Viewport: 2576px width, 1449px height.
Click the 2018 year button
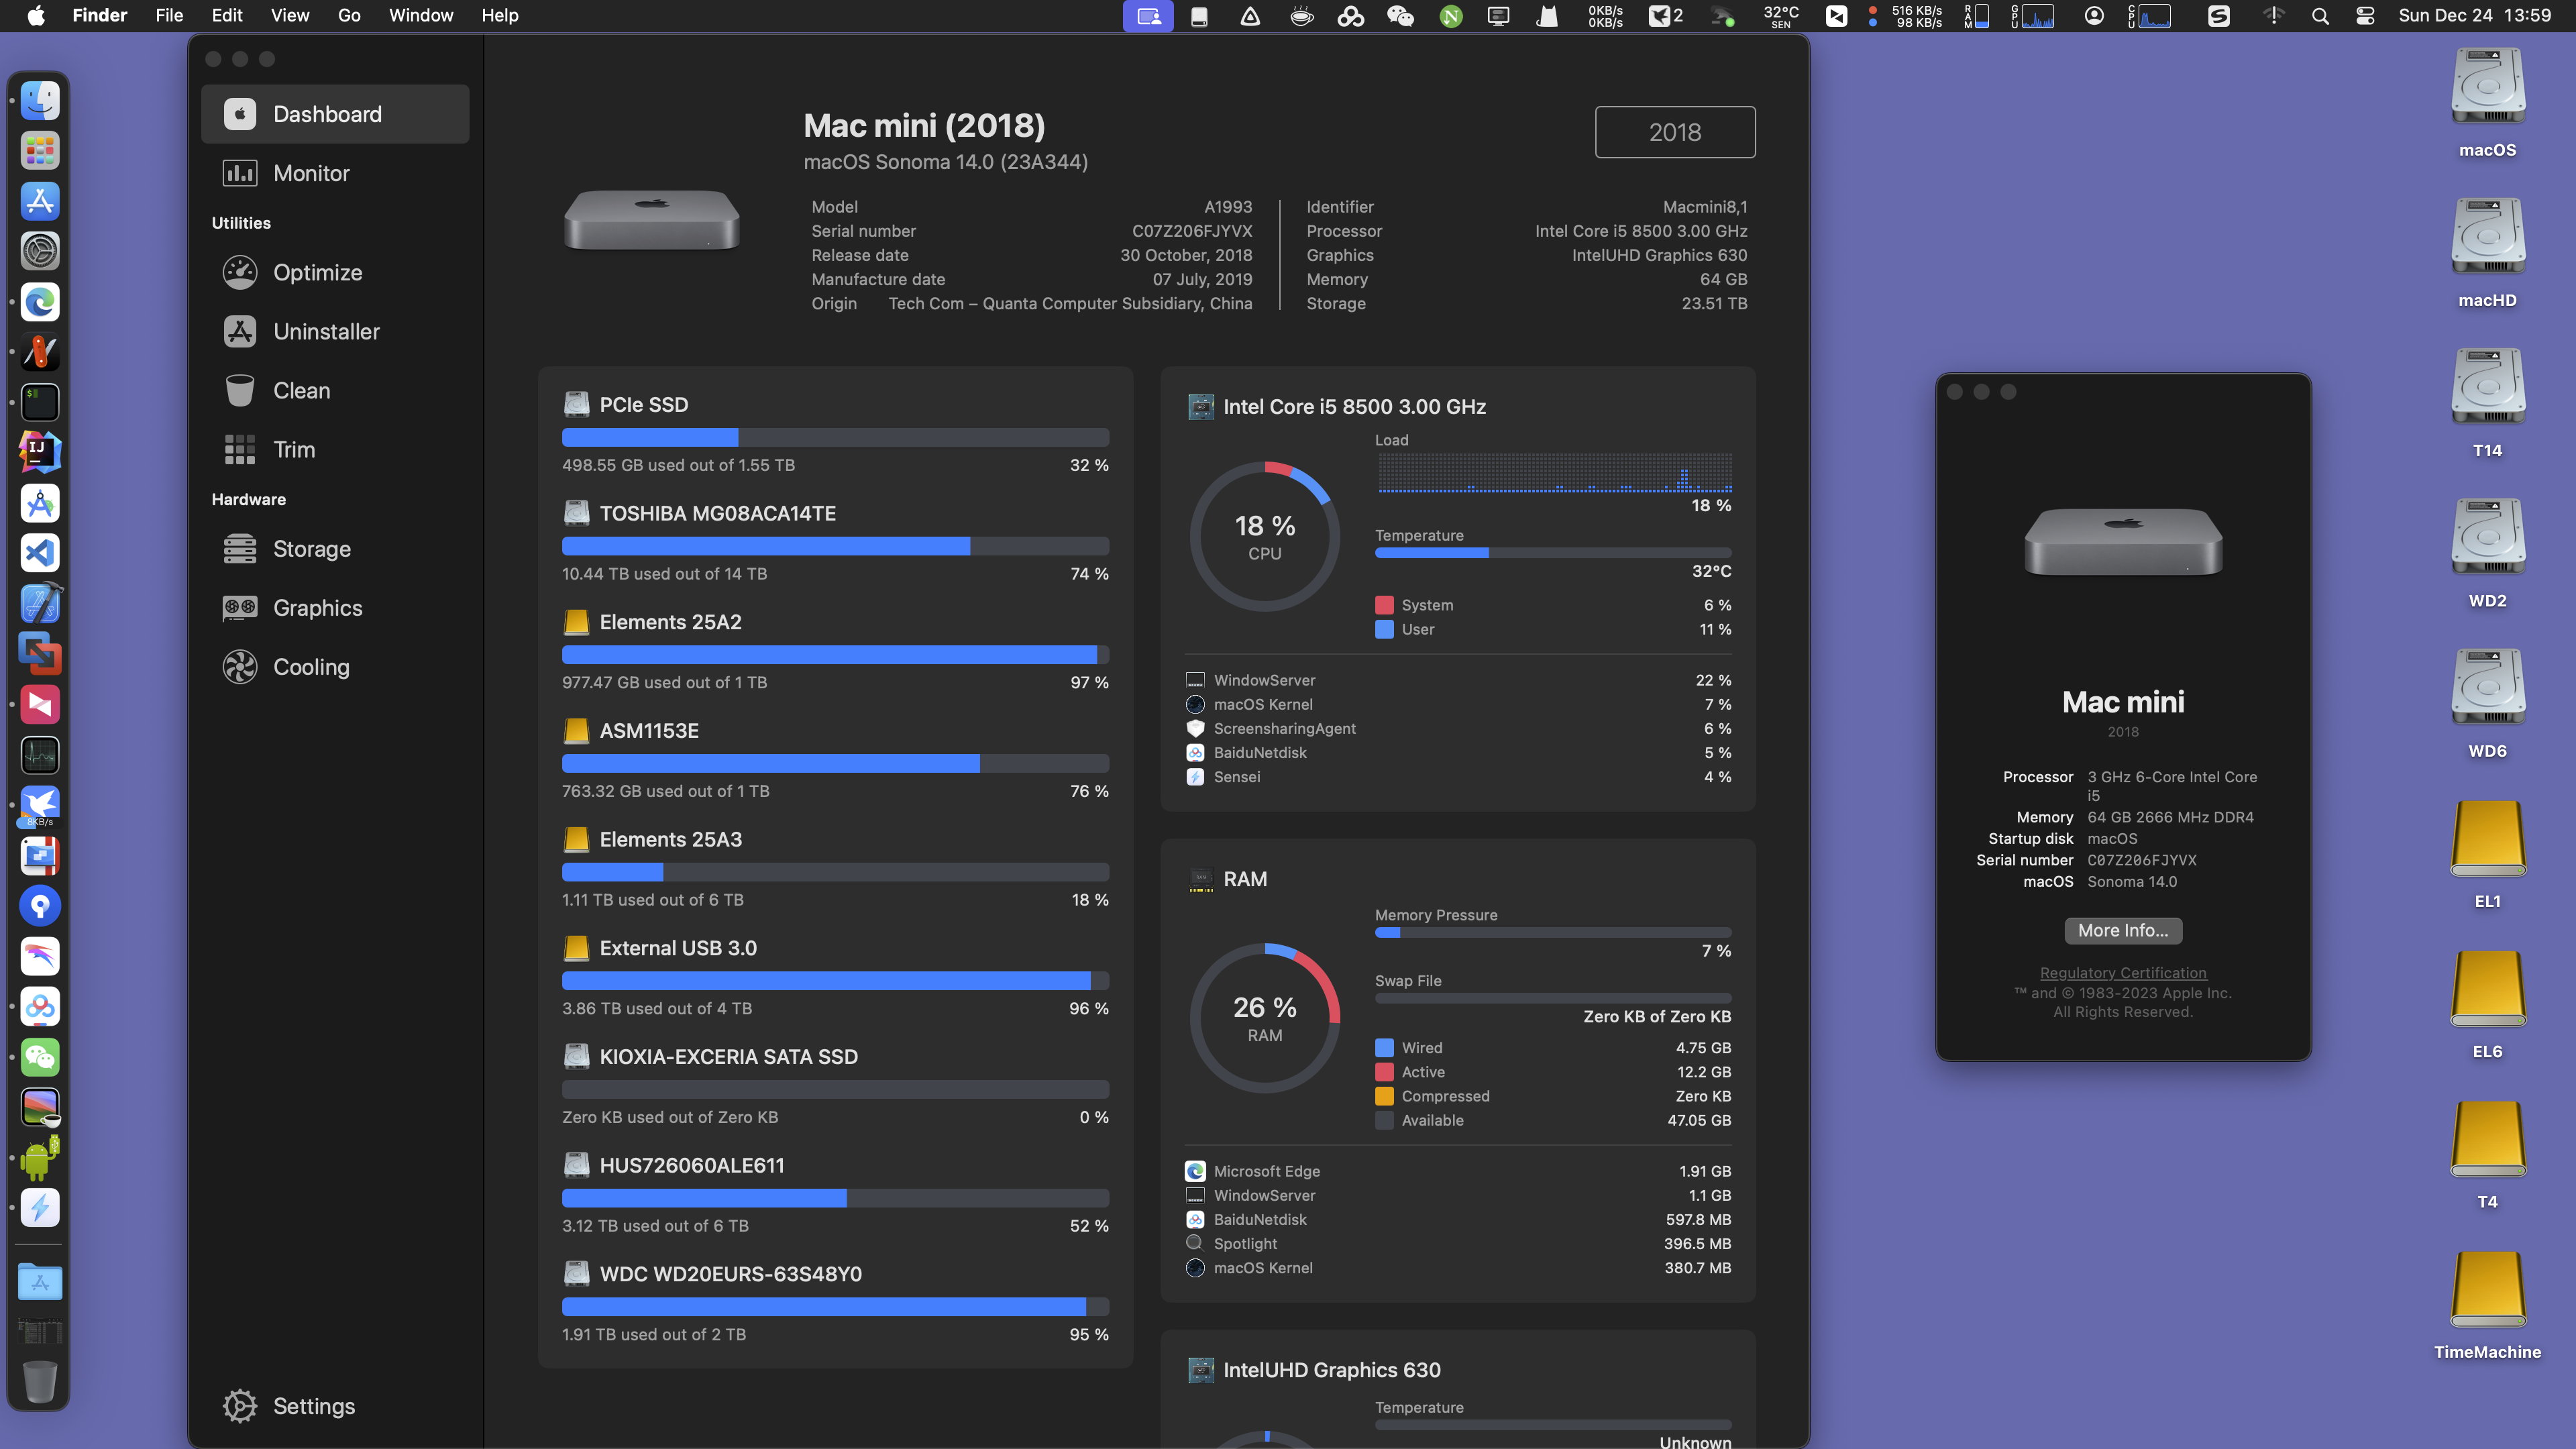1675,132
